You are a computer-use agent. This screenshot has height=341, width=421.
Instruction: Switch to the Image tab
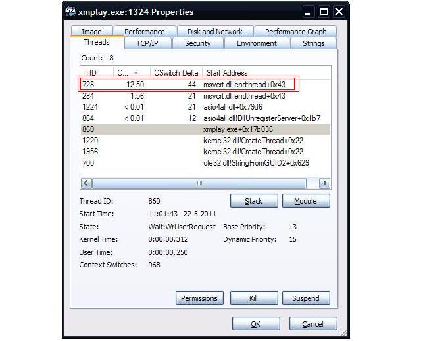coord(91,32)
